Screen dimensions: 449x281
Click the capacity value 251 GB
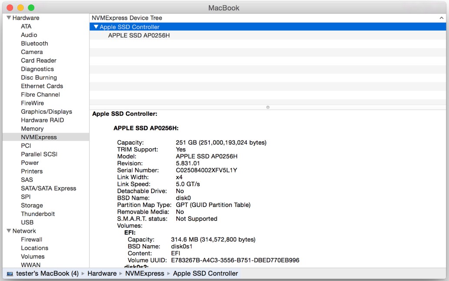point(221,143)
